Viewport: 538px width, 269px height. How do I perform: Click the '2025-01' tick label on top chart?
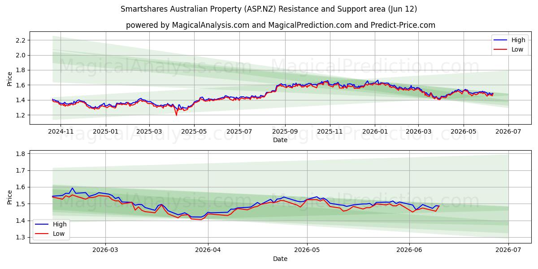click(x=106, y=132)
